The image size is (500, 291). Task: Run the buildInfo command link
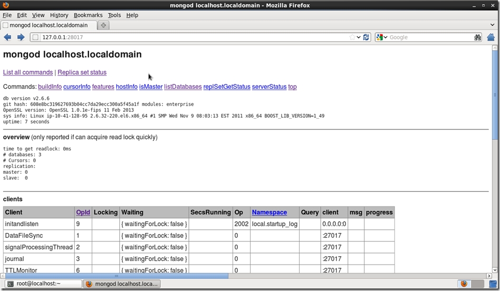50,87
